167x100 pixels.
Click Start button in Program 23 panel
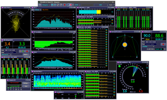[26, 86]
